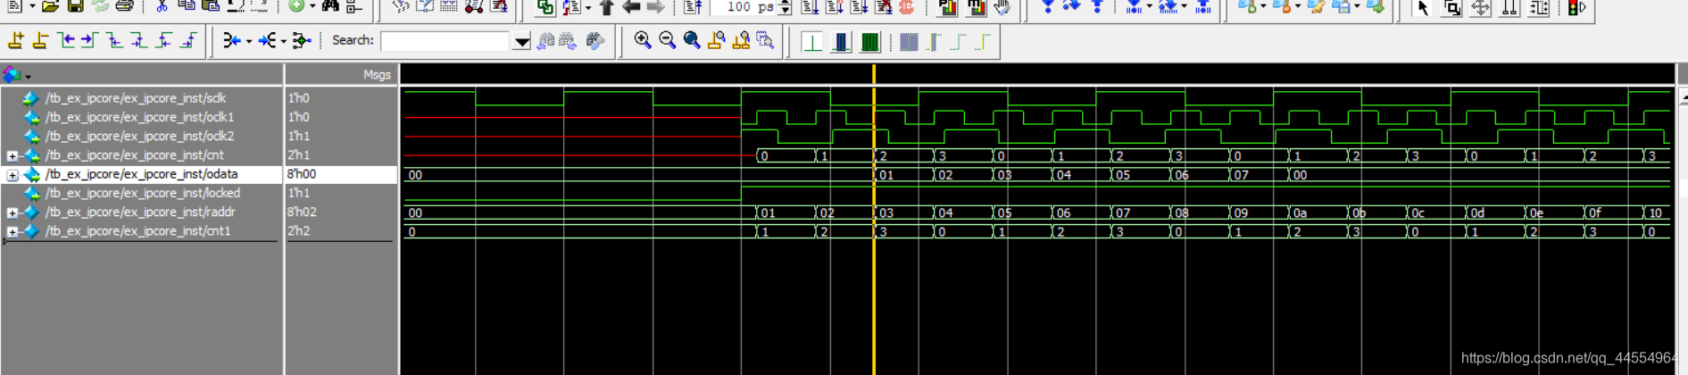Open the search history dropdown arrow
The height and width of the screenshot is (375, 1688).
point(521,41)
